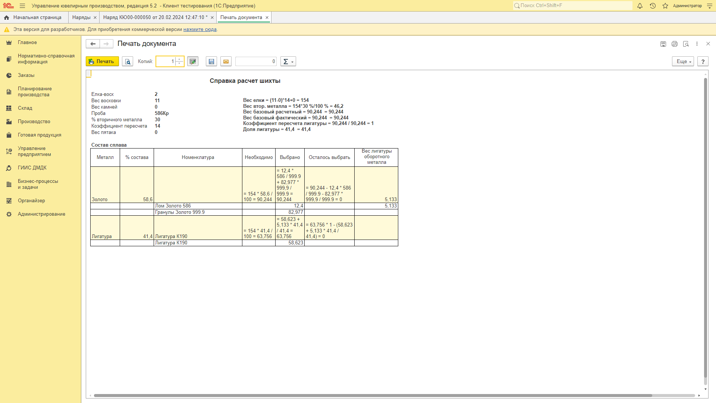This screenshot has height=403, width=716.
Task: Close the Наряд КЮ00-000050 tab
Action: [x=212, y=18]
